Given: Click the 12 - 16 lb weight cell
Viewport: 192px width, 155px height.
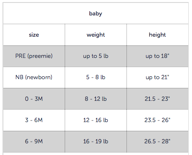Looking at the screenshot, I should (96, 120).
